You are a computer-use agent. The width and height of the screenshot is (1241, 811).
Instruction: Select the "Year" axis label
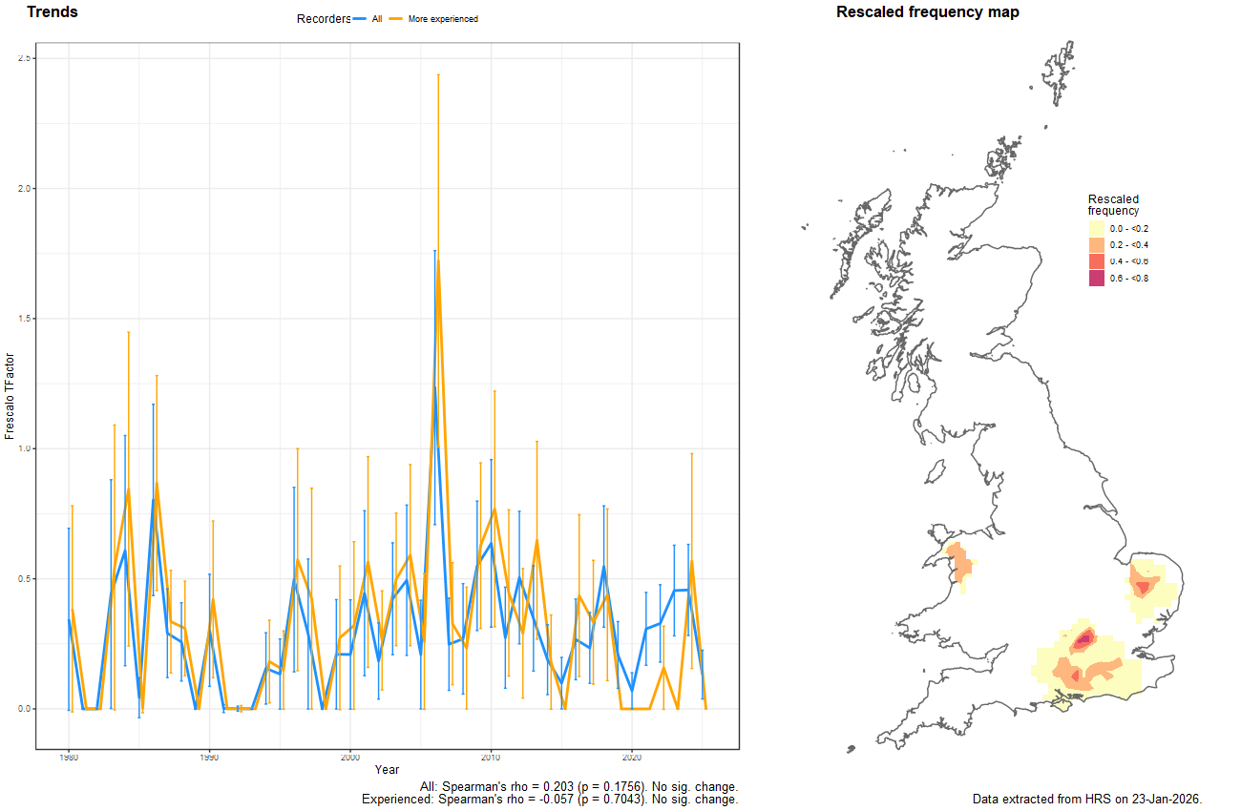(x=386, y=768)
